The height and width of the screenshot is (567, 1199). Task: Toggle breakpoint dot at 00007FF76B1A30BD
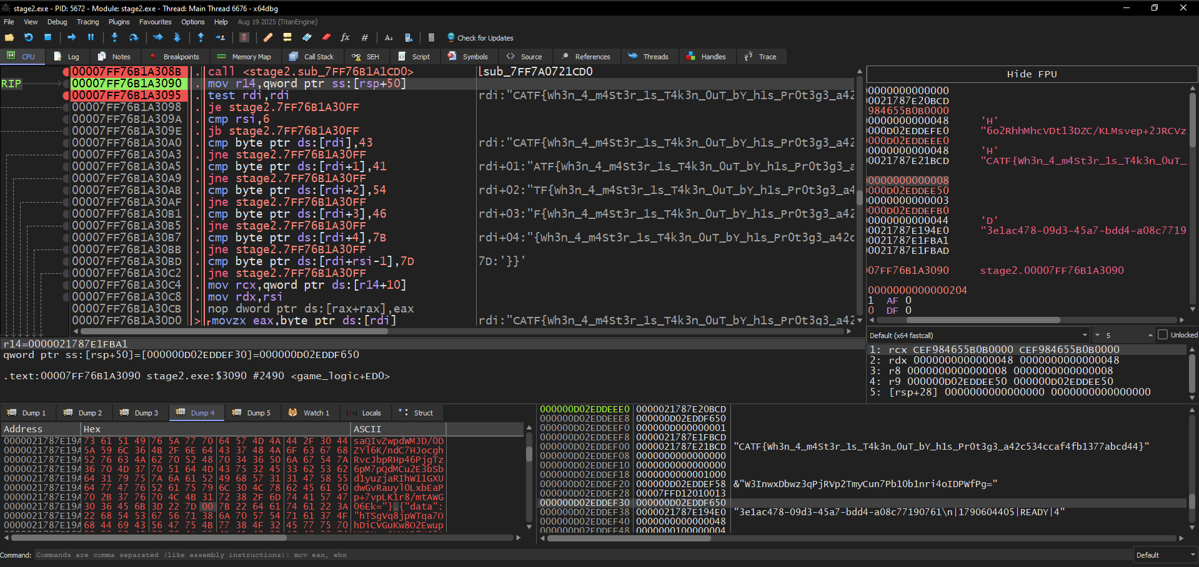pos(66,261)
